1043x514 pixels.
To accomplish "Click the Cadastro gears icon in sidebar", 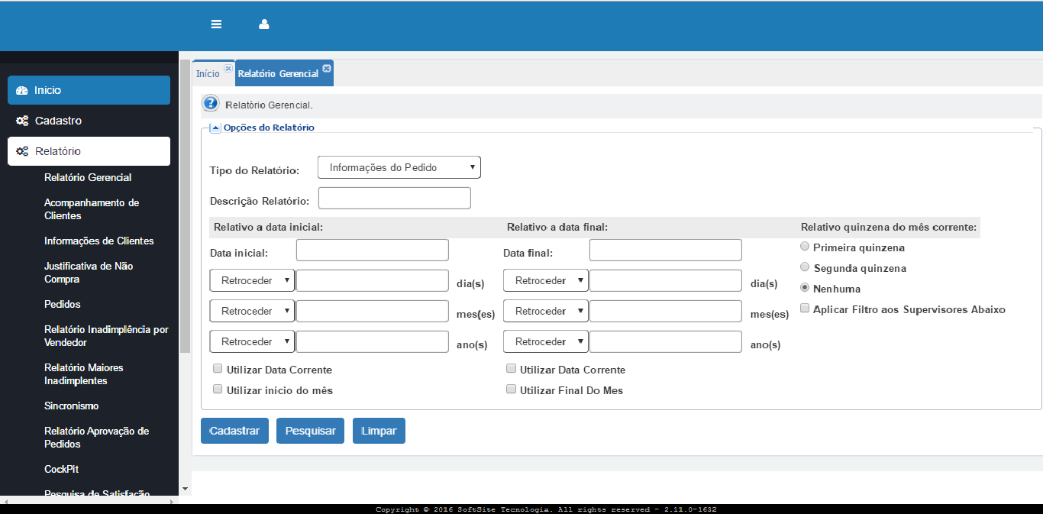I will [22, 121].
